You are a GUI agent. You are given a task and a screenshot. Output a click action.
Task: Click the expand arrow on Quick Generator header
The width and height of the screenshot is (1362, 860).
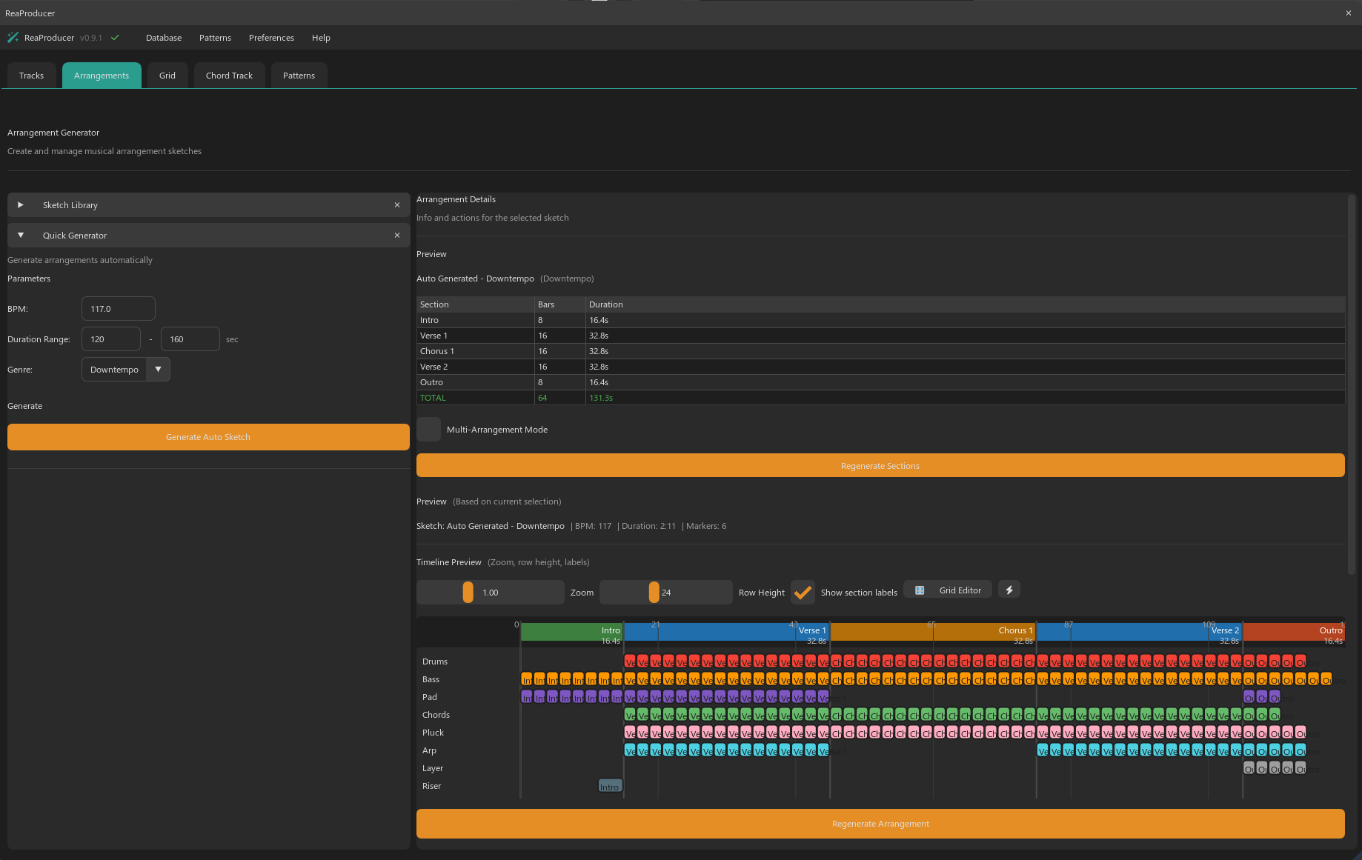click(21, 235)
